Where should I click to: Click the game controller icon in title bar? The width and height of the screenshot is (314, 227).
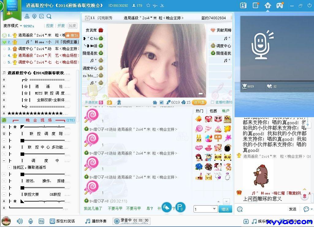280,6
